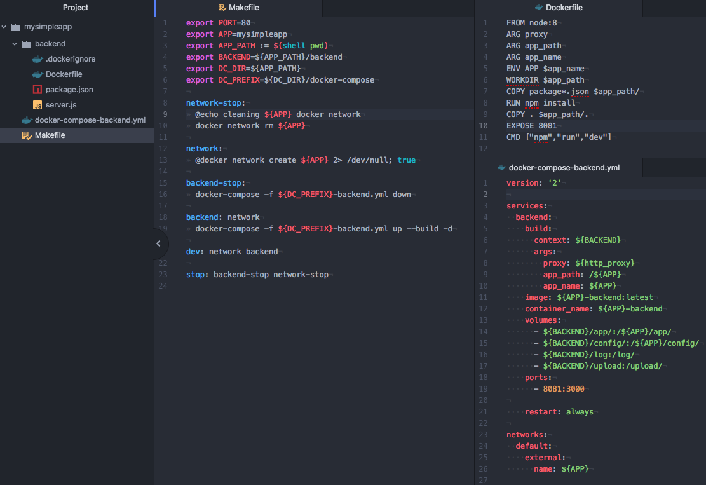Click the package.json file icon
This screenshot has height=485, width=706.
tap(37, 90)
